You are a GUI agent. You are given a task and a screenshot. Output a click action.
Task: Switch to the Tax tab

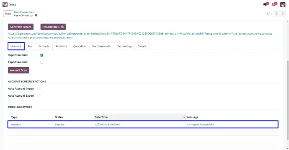tap(30, 46)
